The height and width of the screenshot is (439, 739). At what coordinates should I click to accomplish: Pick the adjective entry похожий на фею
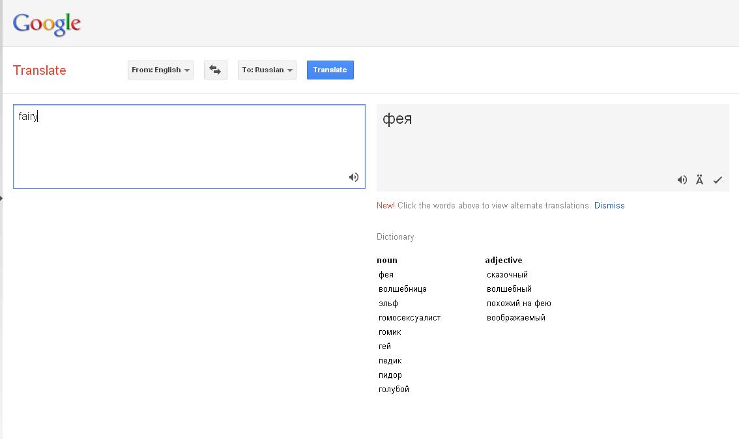coord(519,304)
